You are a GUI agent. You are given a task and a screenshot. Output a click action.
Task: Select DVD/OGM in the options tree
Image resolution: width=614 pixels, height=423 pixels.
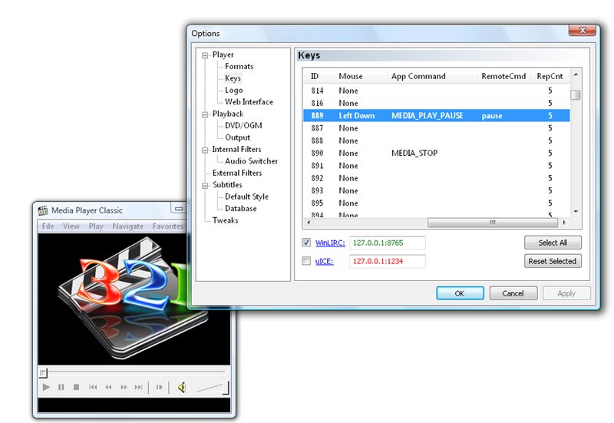(243, 125)
